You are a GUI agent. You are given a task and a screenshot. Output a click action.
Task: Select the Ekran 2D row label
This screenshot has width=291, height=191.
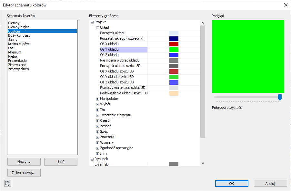[x=102, y=164]
